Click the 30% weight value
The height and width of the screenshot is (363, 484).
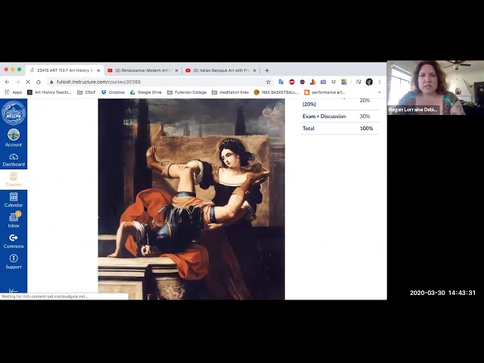pos(365,116)
